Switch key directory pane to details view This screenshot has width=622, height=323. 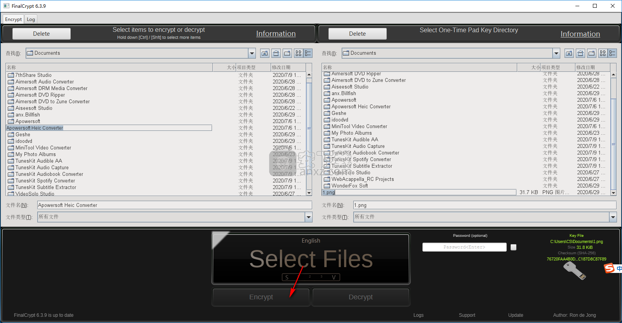(x=612, y=53)
